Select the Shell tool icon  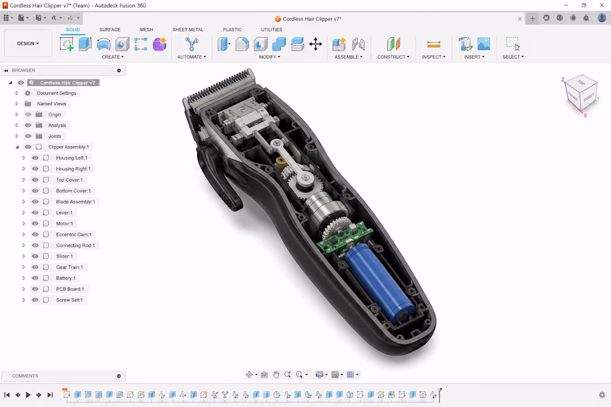tap(261, 44)
